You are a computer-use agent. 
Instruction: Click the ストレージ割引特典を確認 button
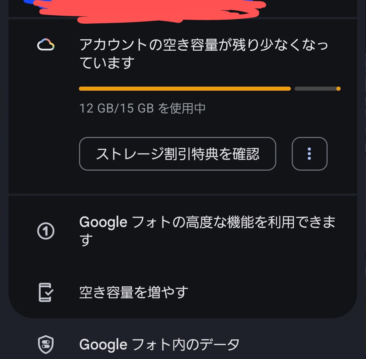178,154
